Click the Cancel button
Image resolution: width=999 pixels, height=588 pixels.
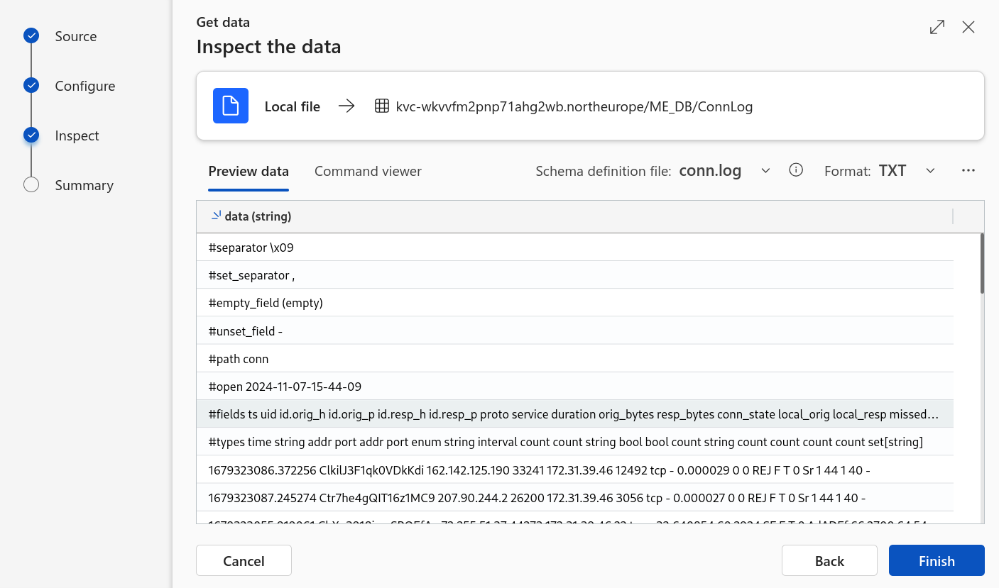[244, 560]
